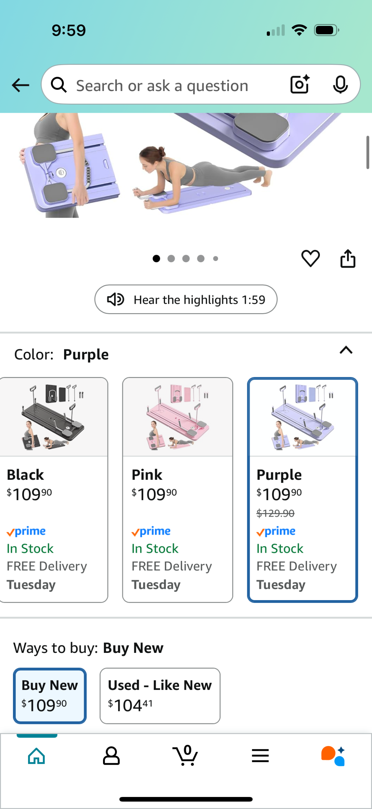This screenshot has width=372, height=809.
Task: Play Hear the highlights audio
Action: pos(186,299)
